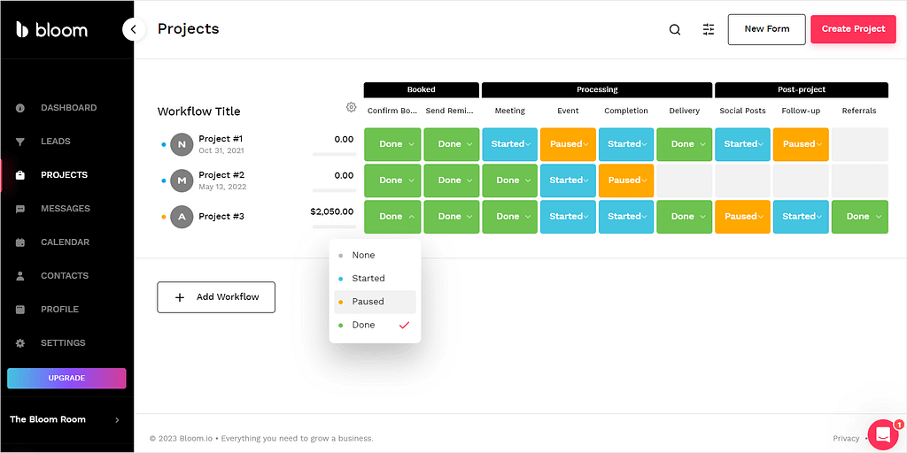Click the Booked stage header
The width and height of the screenshot is (907, 453).
tap(421, 90)
